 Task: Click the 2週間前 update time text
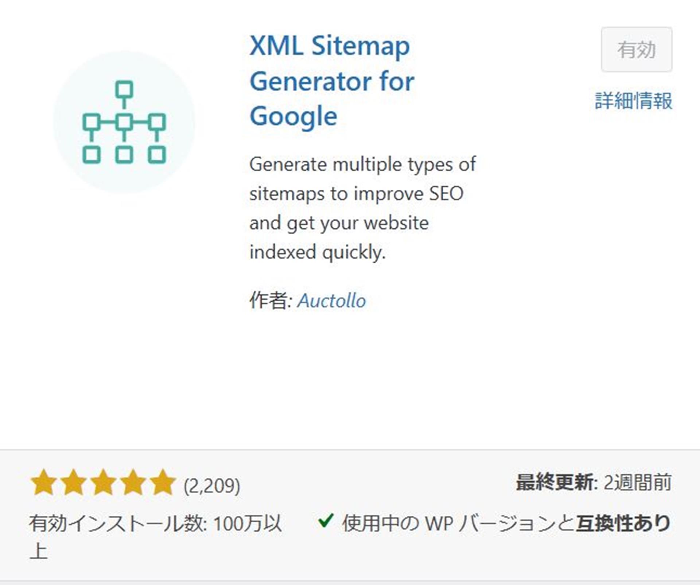tap(637, 483)
